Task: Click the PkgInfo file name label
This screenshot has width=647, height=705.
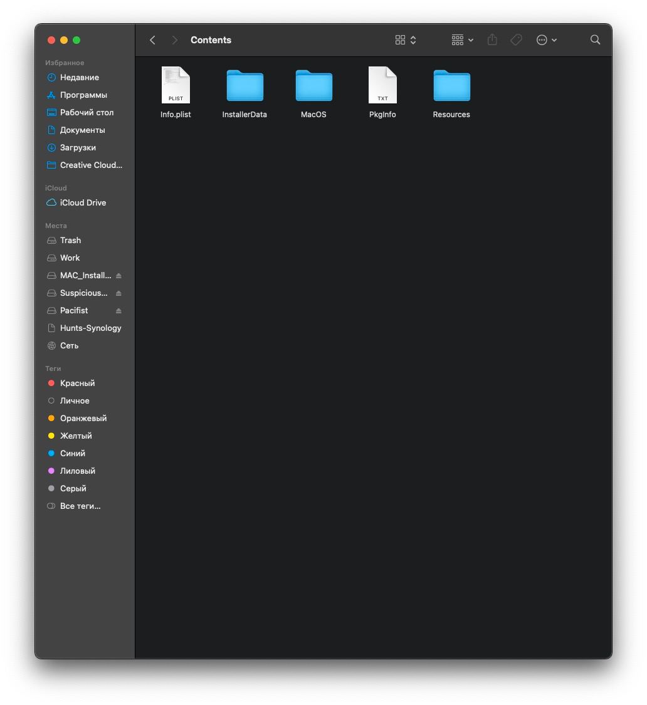Action: point(382,115)
